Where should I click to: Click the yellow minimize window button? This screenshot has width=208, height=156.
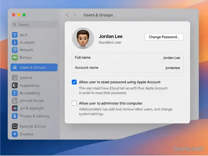[19, 15]
